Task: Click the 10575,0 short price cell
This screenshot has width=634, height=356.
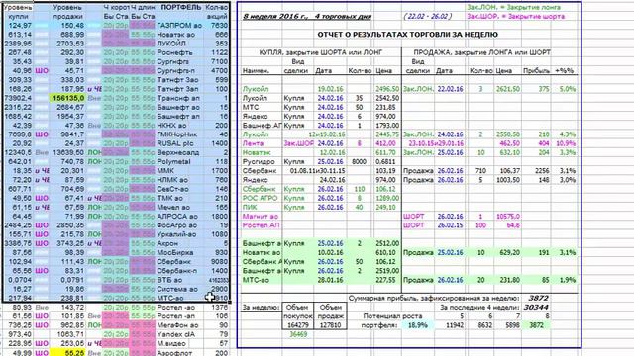Action: point(508,216)
